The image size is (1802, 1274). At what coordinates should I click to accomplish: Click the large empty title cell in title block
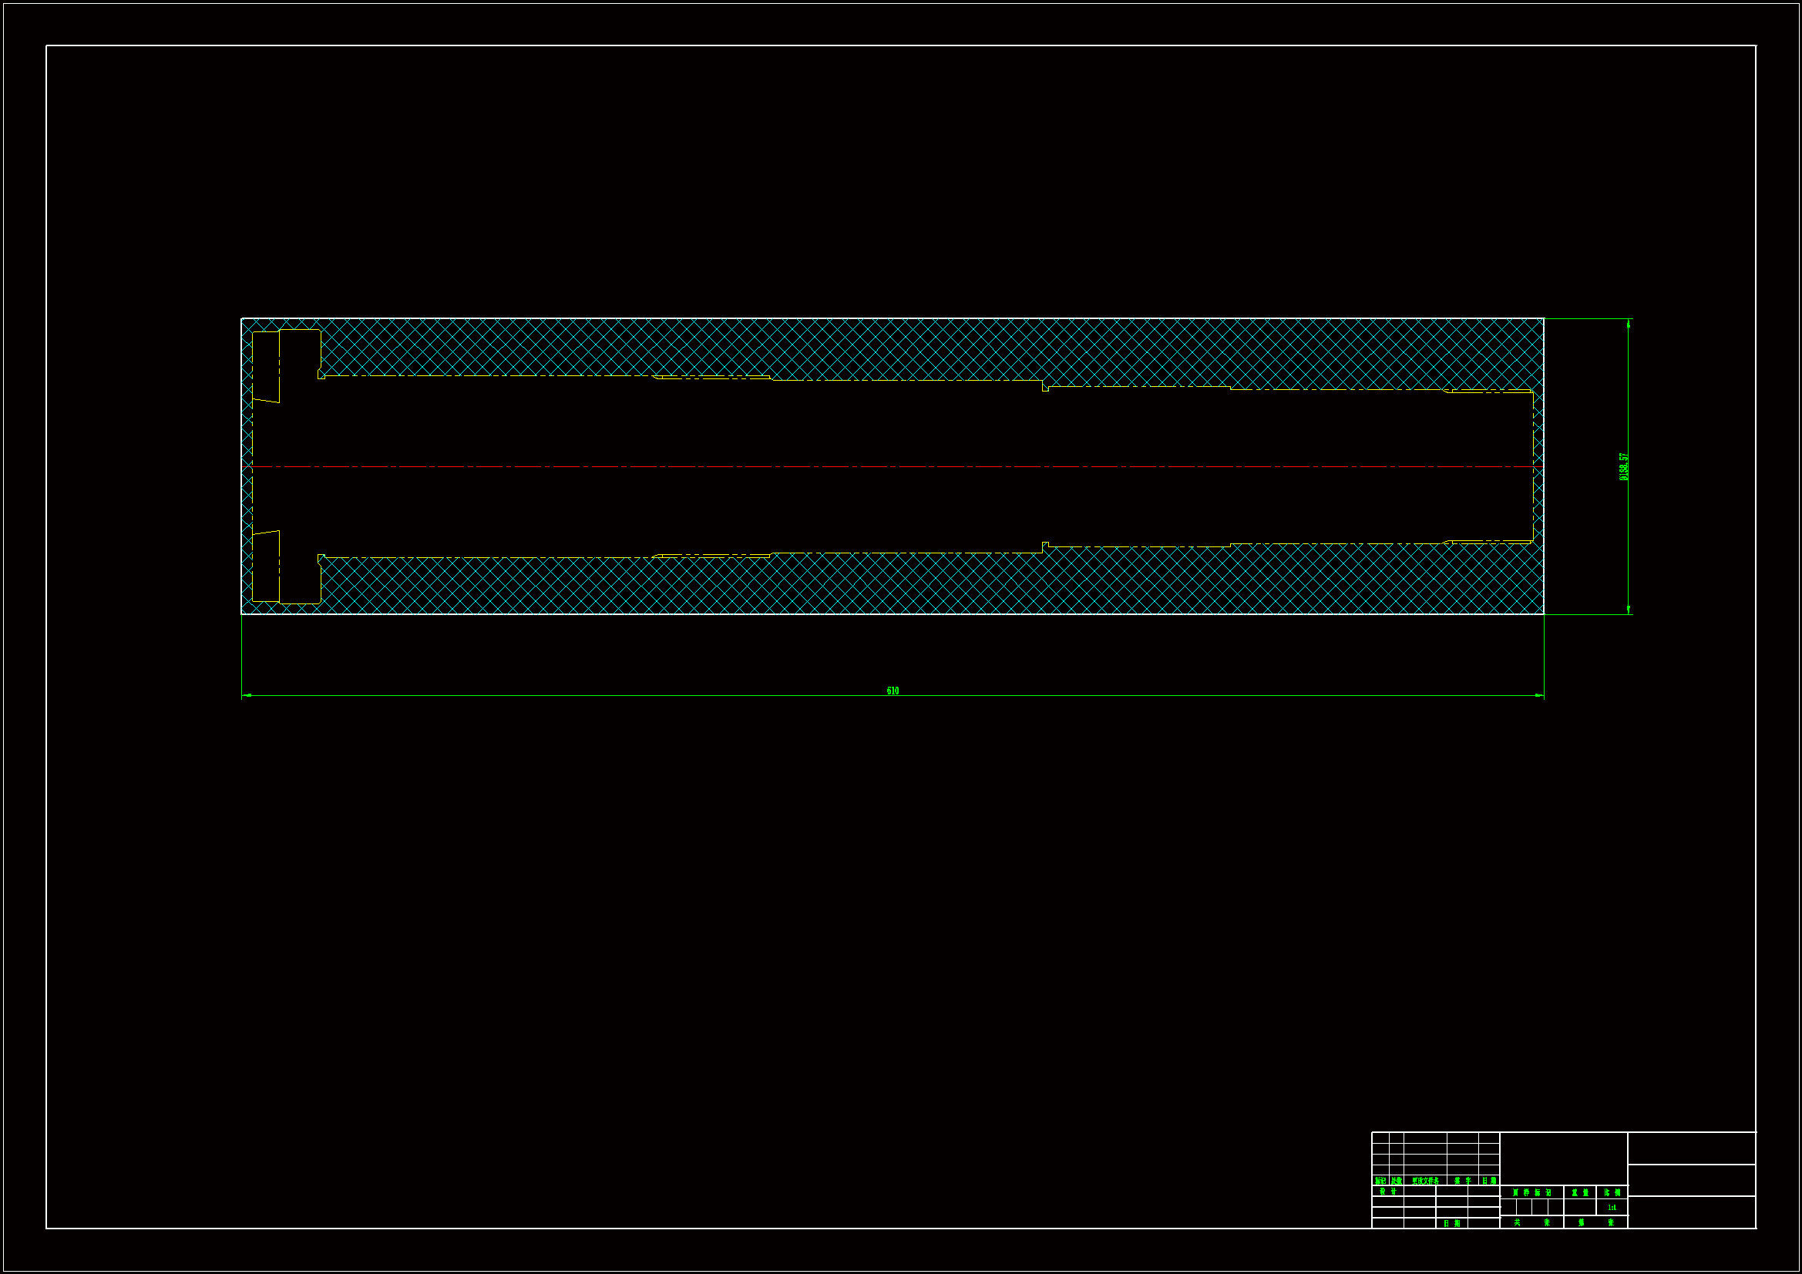pyautogui.click(x=1563, y=1158)
